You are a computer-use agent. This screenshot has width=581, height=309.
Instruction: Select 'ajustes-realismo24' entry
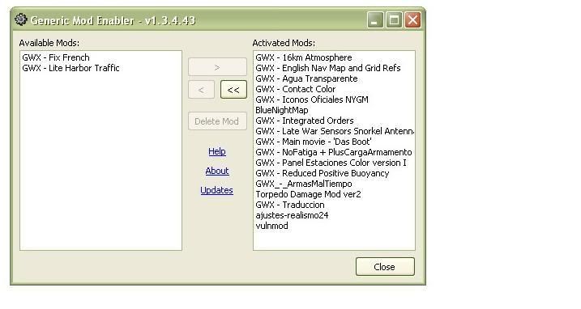click(x=292, y=215)
